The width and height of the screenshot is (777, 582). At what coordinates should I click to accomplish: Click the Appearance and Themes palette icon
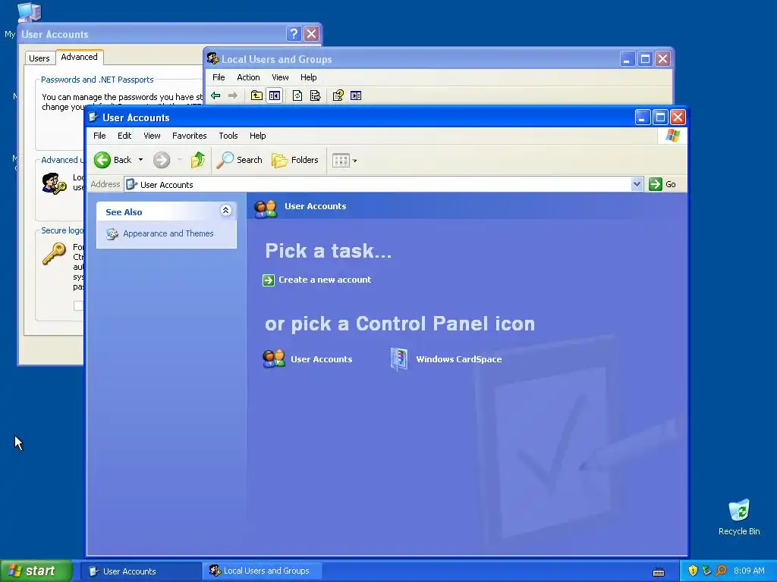point(112,233)
